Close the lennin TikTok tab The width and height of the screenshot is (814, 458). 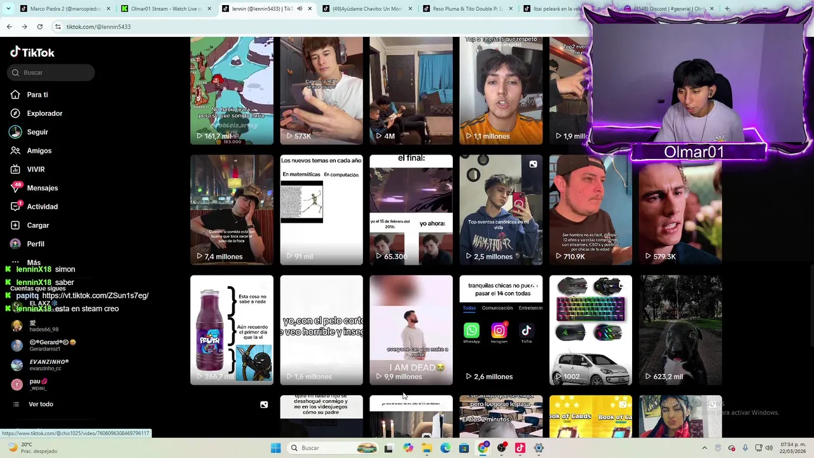click(310, 9)
